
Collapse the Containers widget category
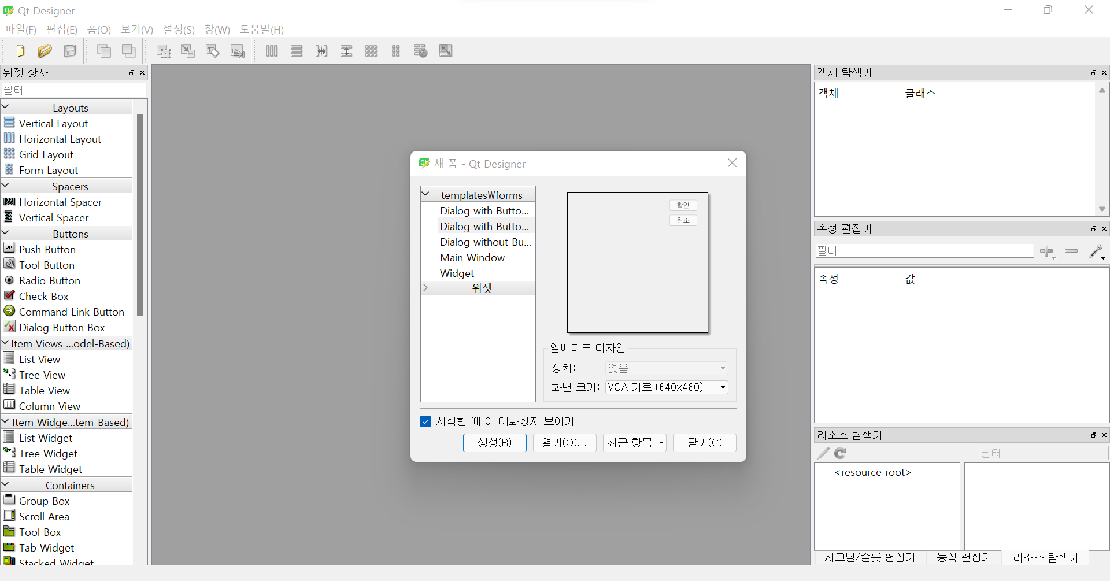(x=6, y=484)
